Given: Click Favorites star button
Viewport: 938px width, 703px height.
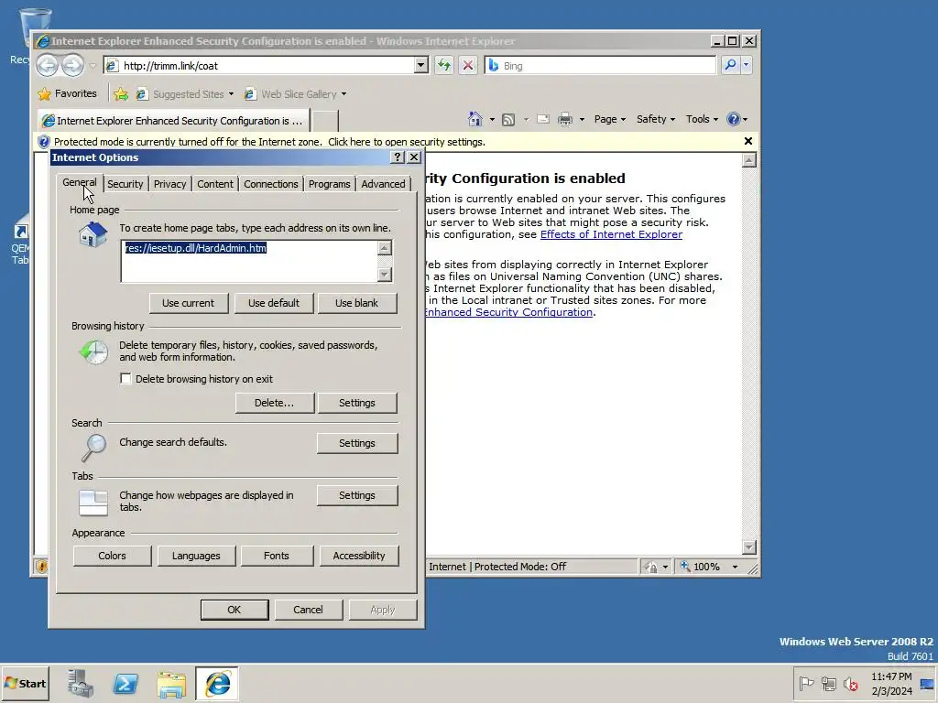Looking at the screenshot, I should click(x=67, y=94).
